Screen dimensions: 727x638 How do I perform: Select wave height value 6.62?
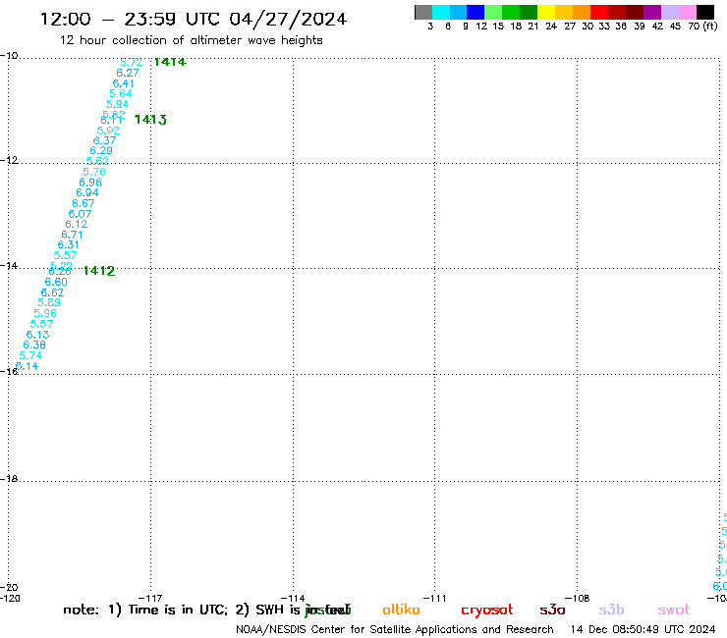(x=52, y=292)
